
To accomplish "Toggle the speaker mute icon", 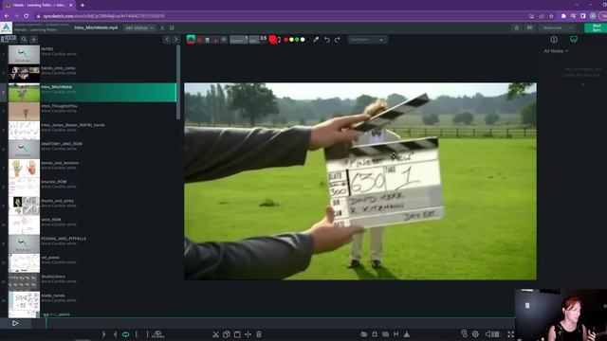I will click(488, 334).
